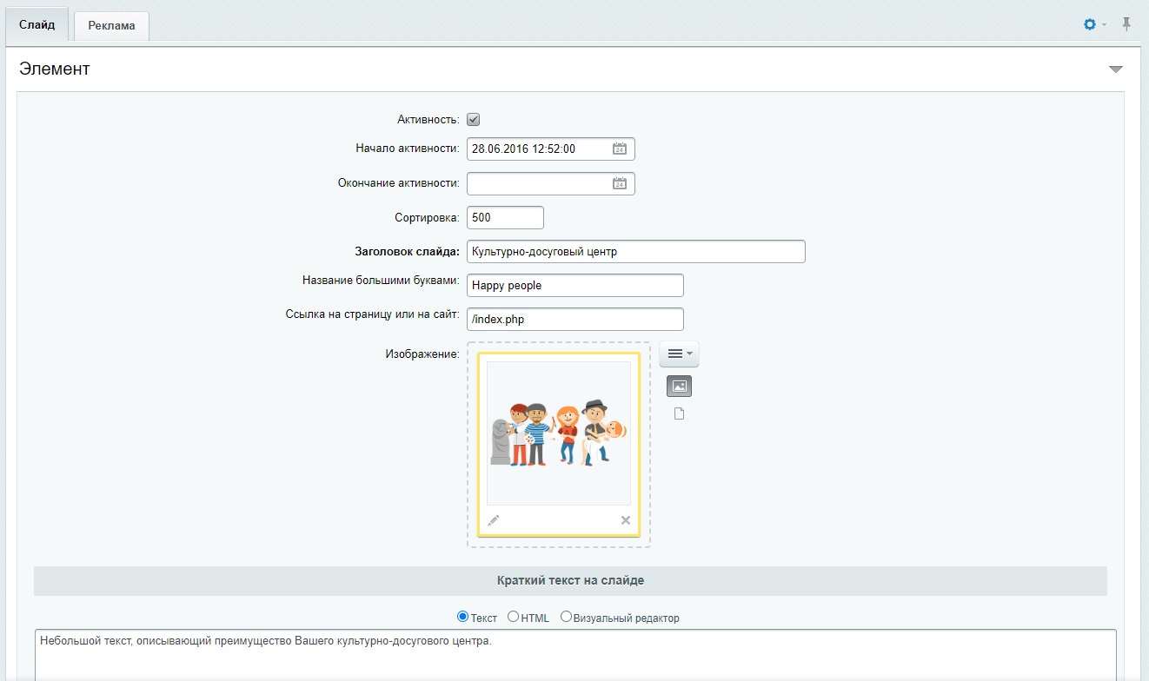Screen dimensions: 1149x681
Task: Click the Название большими буквами field
Action: tap(575, 285)
